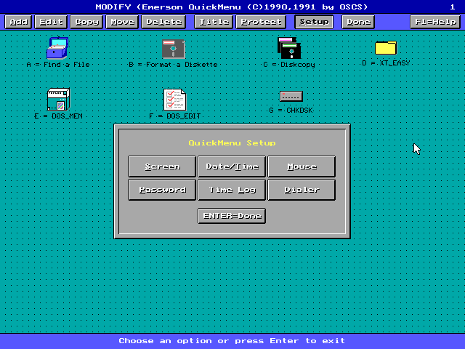Select the Delete menu button
Viewport: 465px width, 349px height.
pos(163,22)
